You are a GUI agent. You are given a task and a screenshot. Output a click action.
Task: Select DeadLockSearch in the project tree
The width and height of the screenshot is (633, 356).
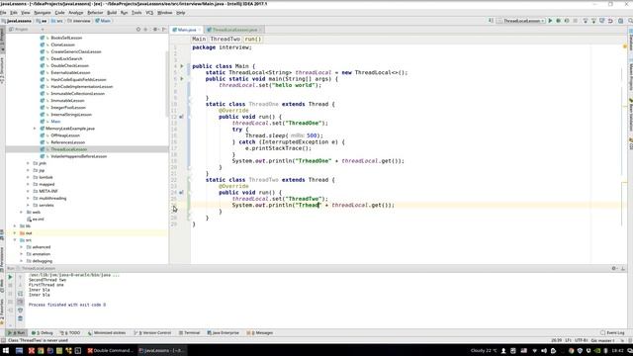point(66,58)
